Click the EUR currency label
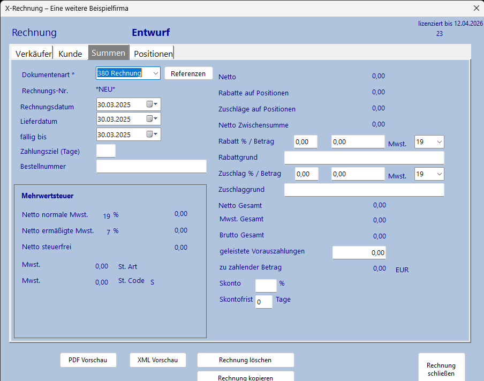 (x=402, y=270)
